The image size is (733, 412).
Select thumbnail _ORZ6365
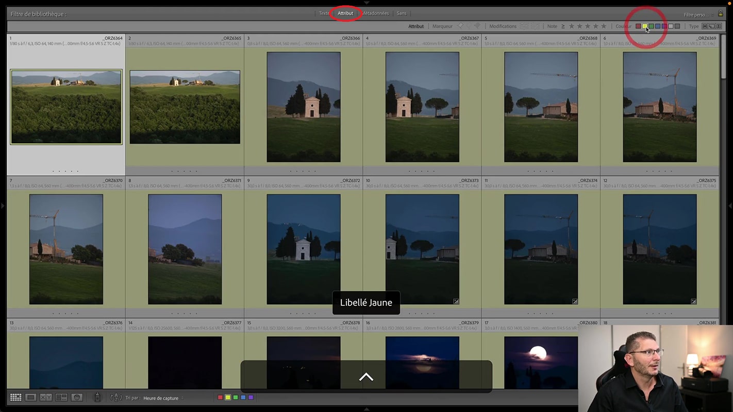coord(185,107)
